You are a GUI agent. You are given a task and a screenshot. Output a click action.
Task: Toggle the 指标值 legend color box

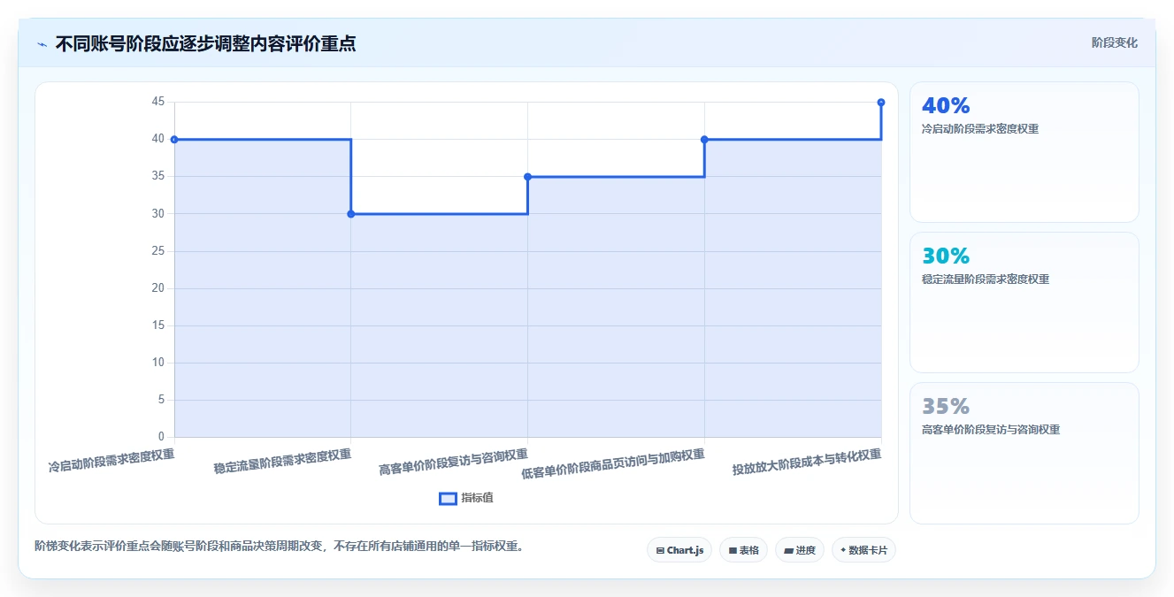(448, 498)
